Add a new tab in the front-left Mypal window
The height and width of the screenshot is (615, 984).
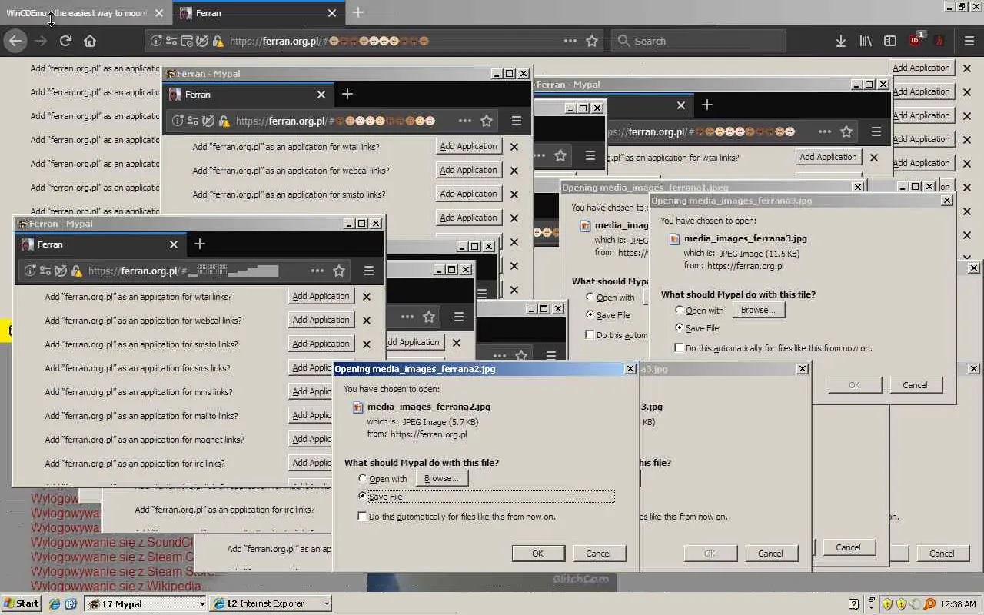click(200, 244)
